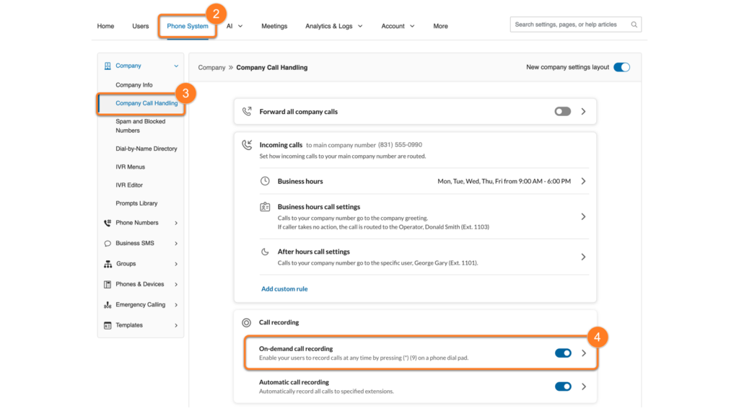Click the Business hours call settings card icon

click(x=265, y=207)
